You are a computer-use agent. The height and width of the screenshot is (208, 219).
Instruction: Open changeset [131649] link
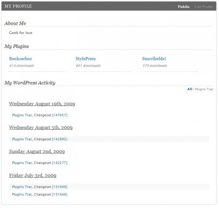pos(60,187)
